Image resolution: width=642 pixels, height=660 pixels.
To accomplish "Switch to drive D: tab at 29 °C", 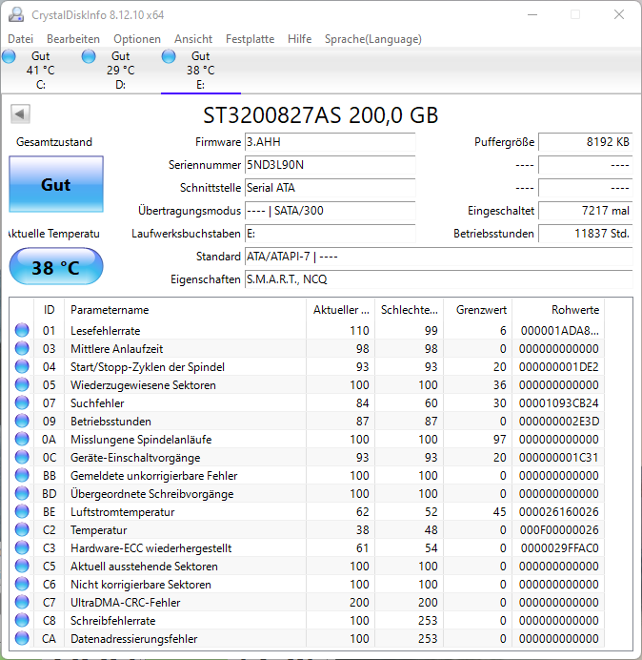I will (x=121, y=70).
